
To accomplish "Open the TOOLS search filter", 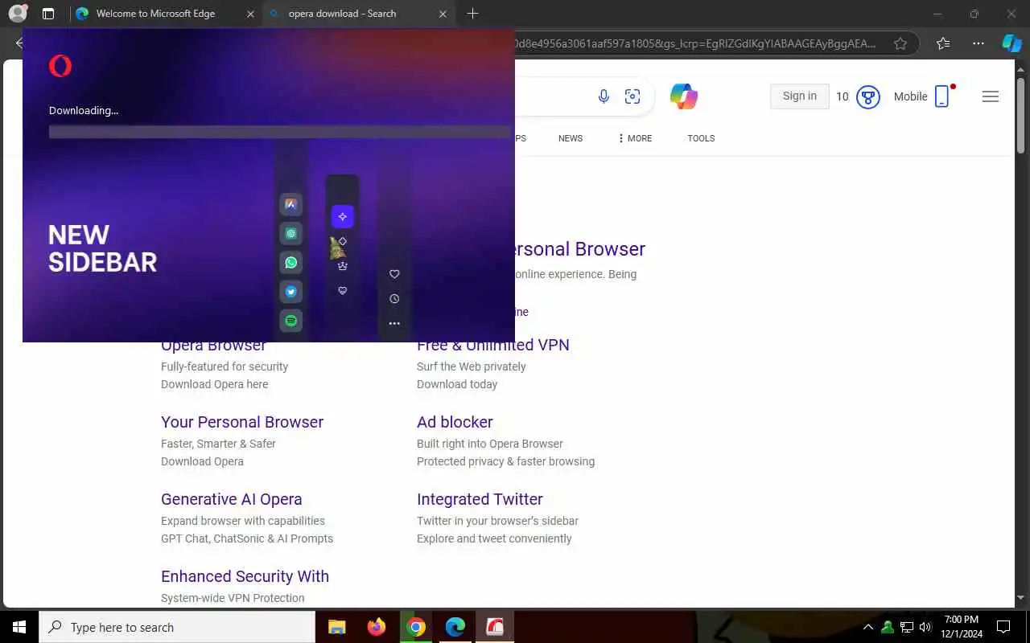I will click(x=701, y=138).
